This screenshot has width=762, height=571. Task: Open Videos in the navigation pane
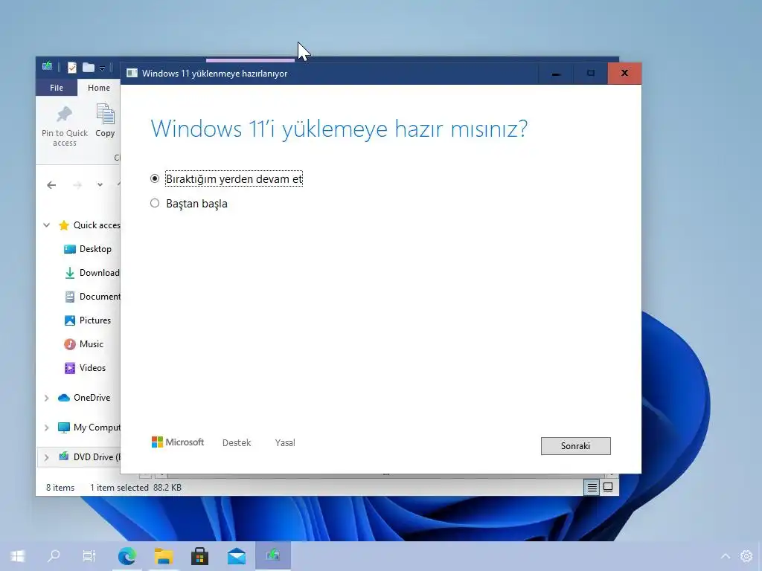coord(85,368)
